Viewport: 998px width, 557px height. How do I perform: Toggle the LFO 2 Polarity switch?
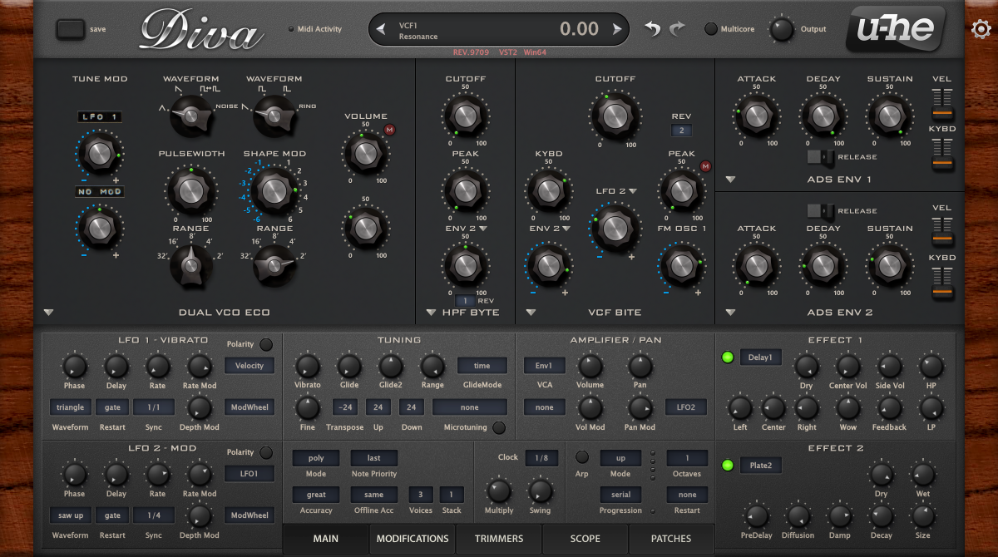(x=266, y=452)
